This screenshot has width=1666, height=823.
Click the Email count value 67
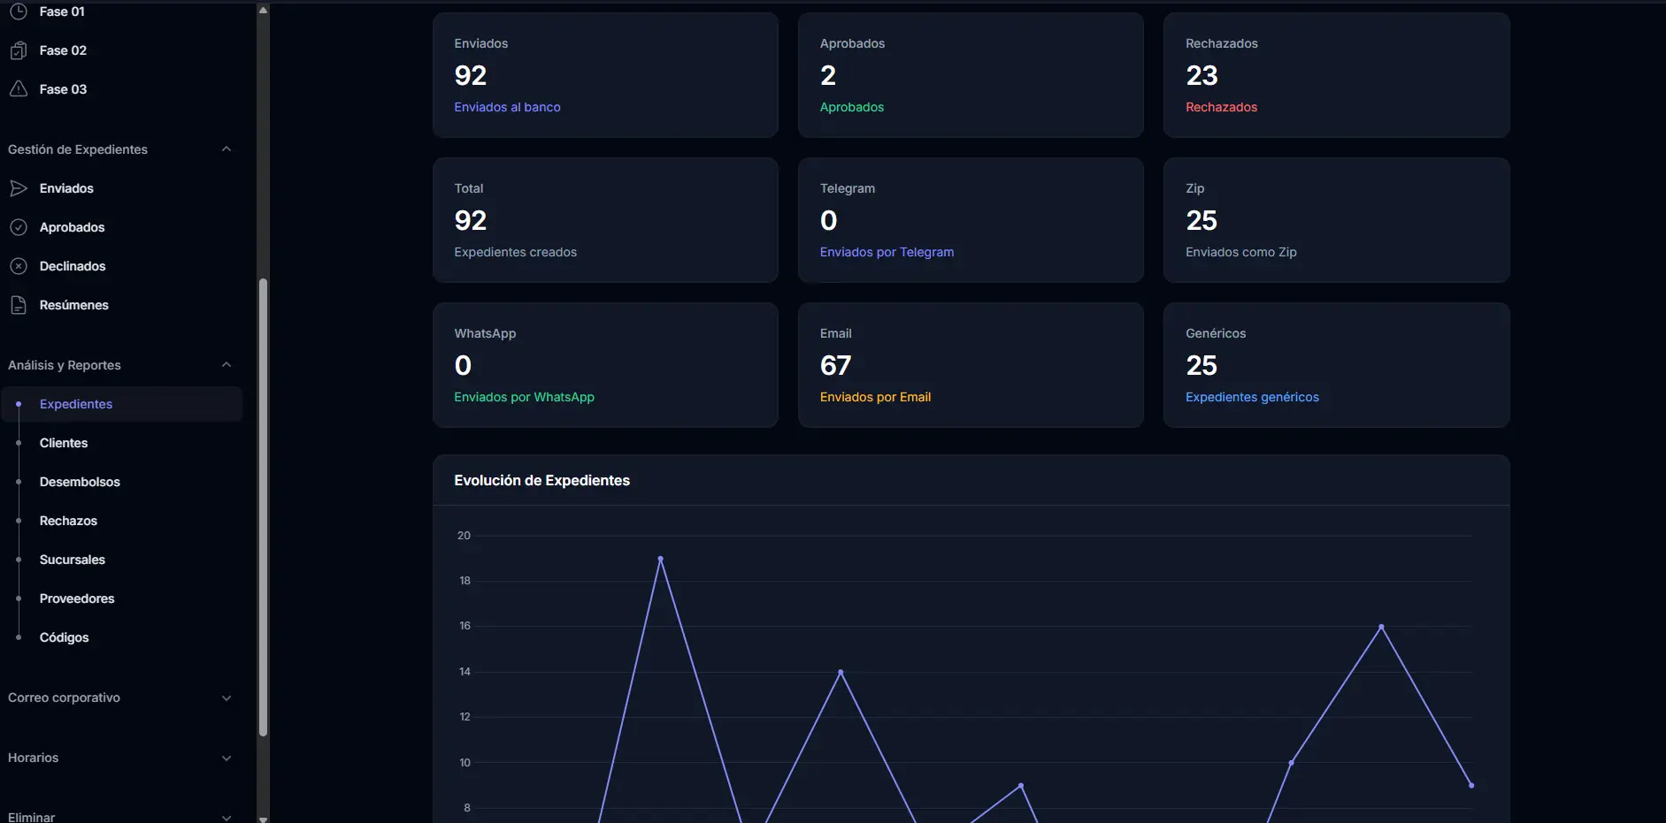tap(835, 365)
